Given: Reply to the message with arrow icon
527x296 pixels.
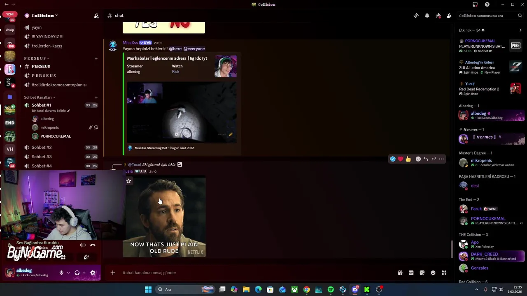Looking at the screenshot, I should tap(426, 159).
